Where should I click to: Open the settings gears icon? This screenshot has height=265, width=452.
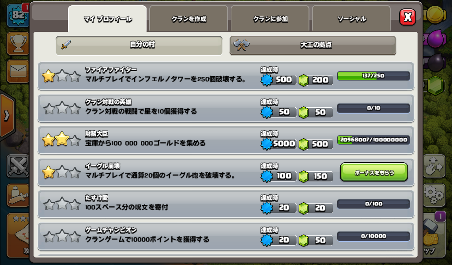(434, 194)
